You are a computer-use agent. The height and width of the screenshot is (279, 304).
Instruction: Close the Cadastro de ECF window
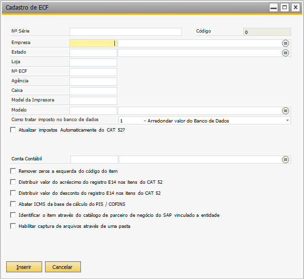[295, 8]
